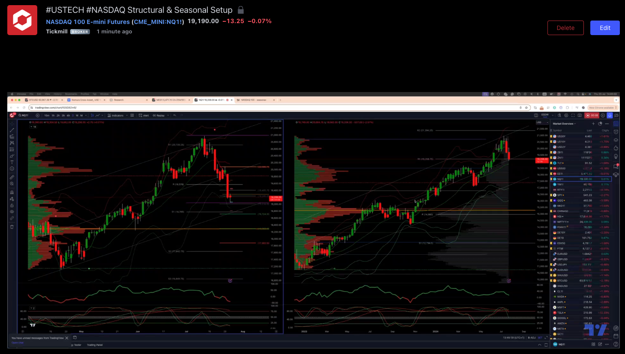This screenshot has height=354, width=625.
Task: Click Chrome's reload page icon
Action: [x=24, y=107]
